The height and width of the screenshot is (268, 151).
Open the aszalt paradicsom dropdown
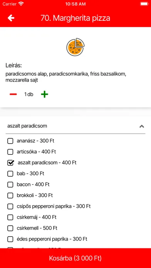(x=75, y=126)
